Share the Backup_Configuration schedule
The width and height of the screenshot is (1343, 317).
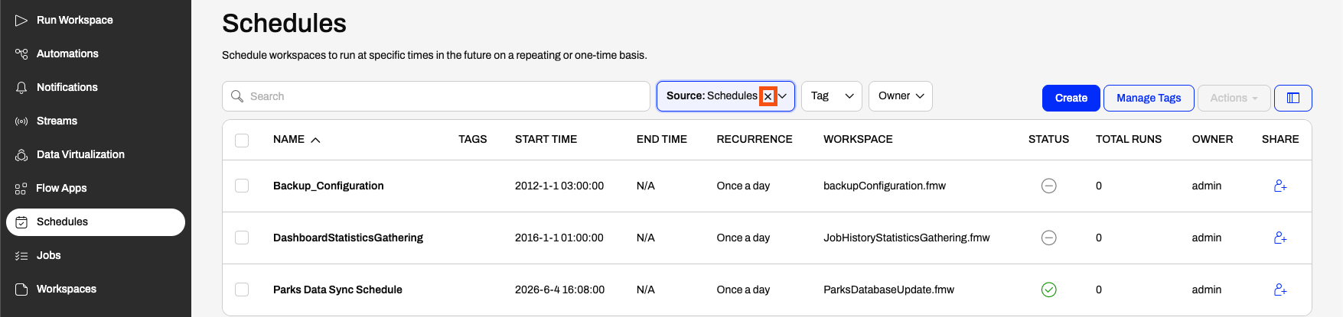1280,186
